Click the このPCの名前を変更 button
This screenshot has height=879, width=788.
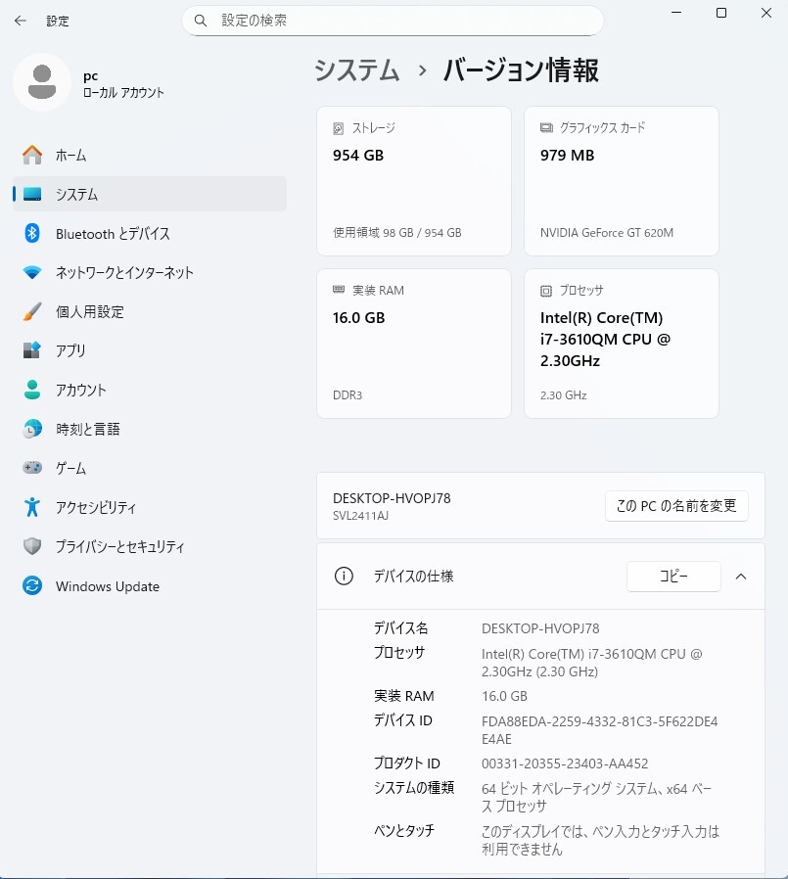pos(676,506)
